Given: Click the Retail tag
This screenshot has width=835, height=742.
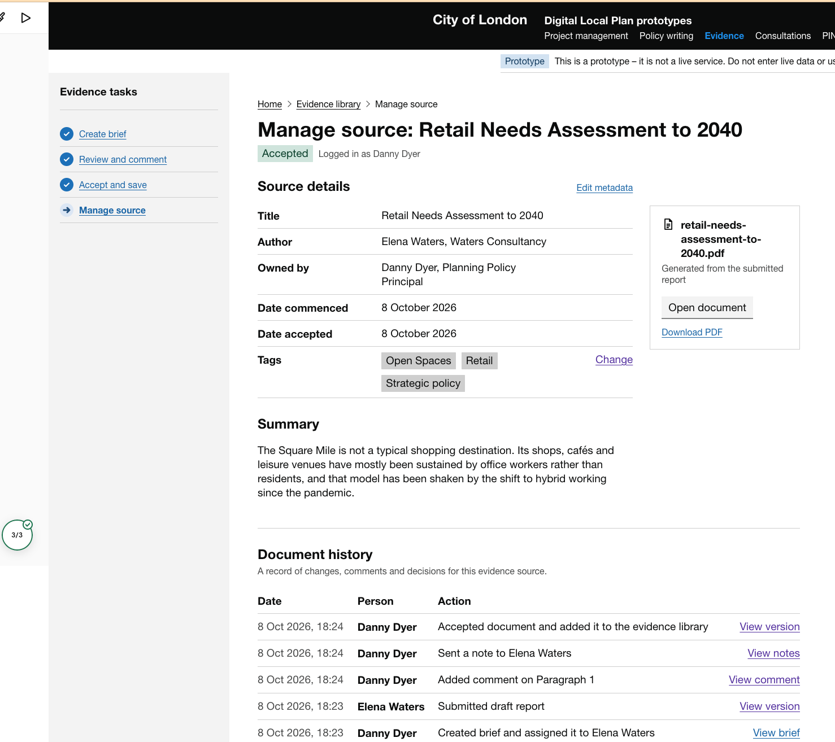Looking at the screenshot, I should point(480,361).
